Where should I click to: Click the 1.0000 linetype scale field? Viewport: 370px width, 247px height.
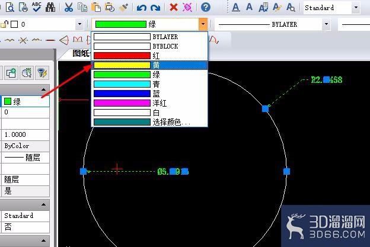[x=25, y=135]
